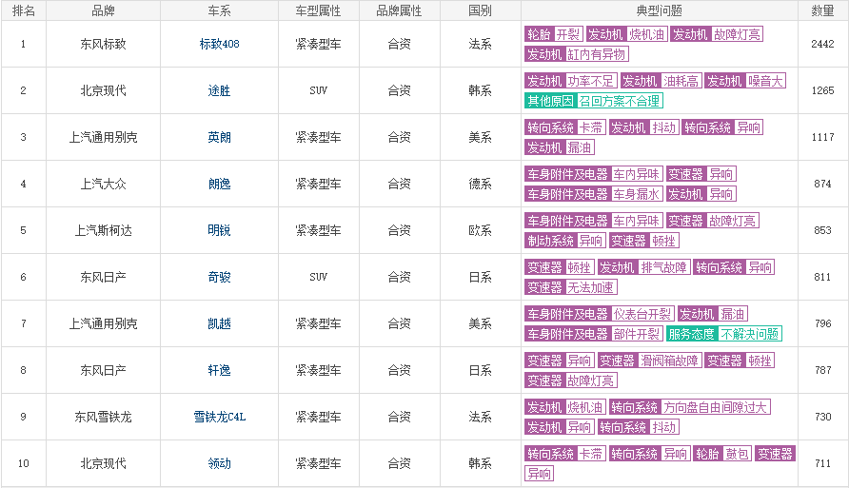The image size is (849, 488).
Task: Select the 发动机 抖动 tag
Action: coord(643,127)
